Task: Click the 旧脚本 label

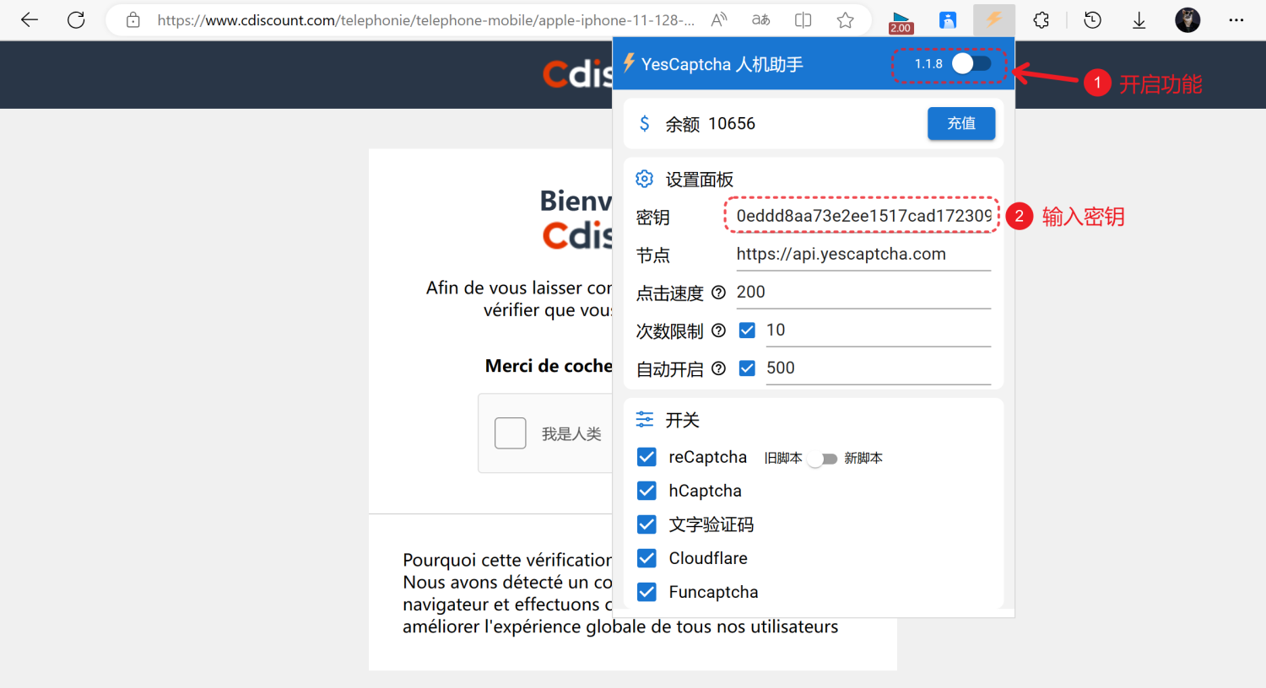Action: pyautogui.click(x=783, y=458)
